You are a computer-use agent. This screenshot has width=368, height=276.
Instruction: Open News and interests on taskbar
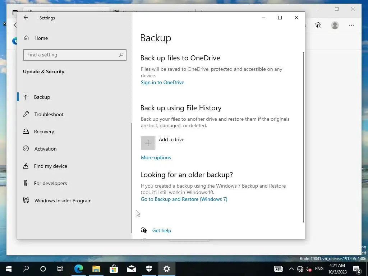[279, 269]
